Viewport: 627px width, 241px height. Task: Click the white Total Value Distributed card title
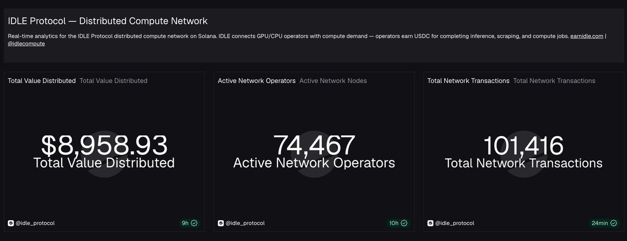point(42,81)
